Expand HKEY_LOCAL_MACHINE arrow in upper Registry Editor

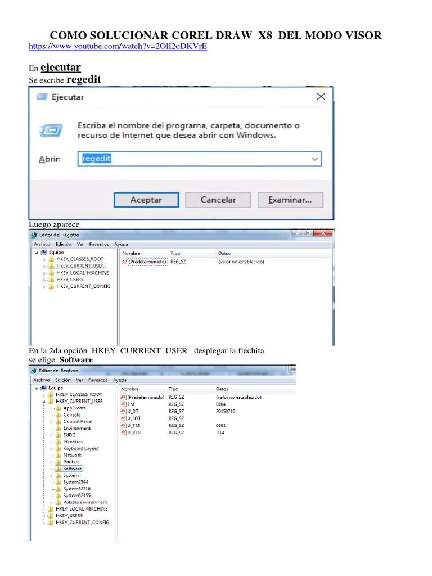tap(44, 273)
